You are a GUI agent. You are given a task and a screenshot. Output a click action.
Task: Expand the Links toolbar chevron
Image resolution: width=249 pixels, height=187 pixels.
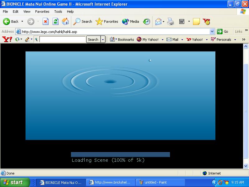tap(246, 30)
